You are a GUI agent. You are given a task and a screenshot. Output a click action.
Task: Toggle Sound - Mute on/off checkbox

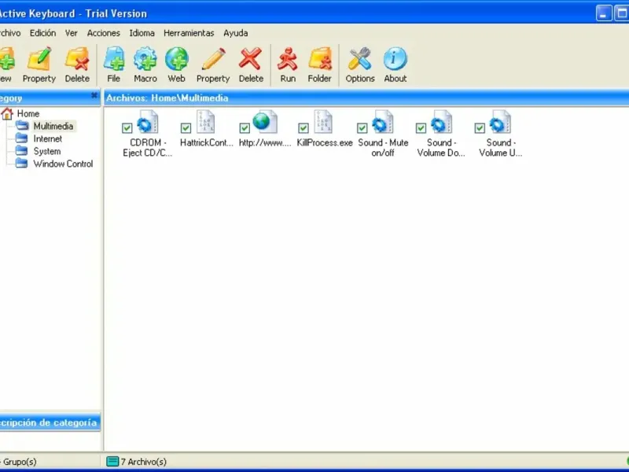362,128
